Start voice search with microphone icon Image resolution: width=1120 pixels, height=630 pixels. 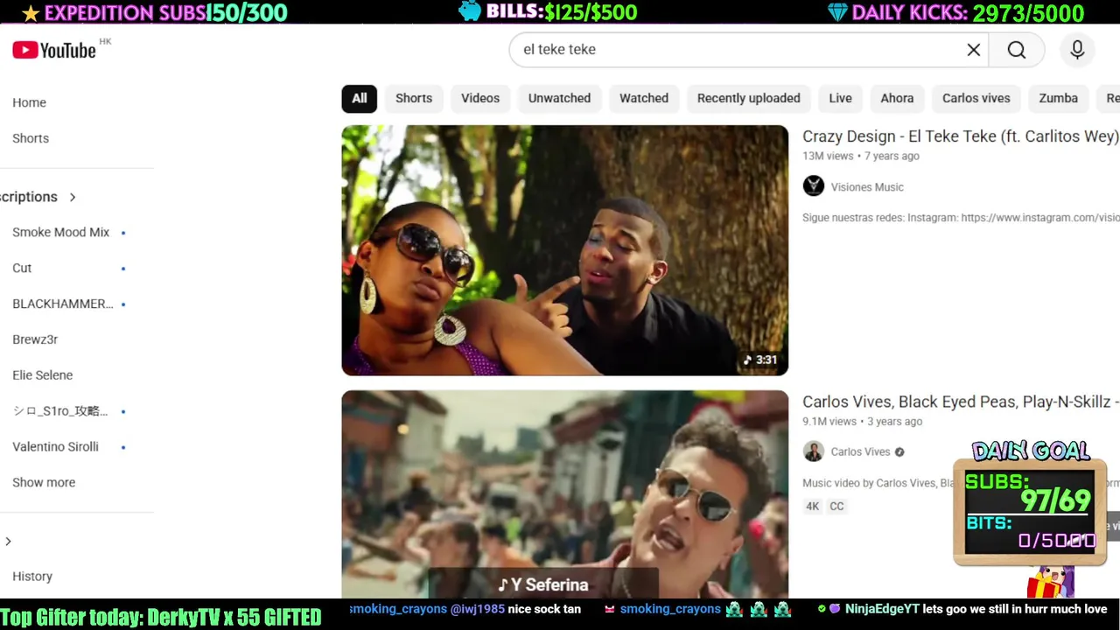[x=1077, y=50]
